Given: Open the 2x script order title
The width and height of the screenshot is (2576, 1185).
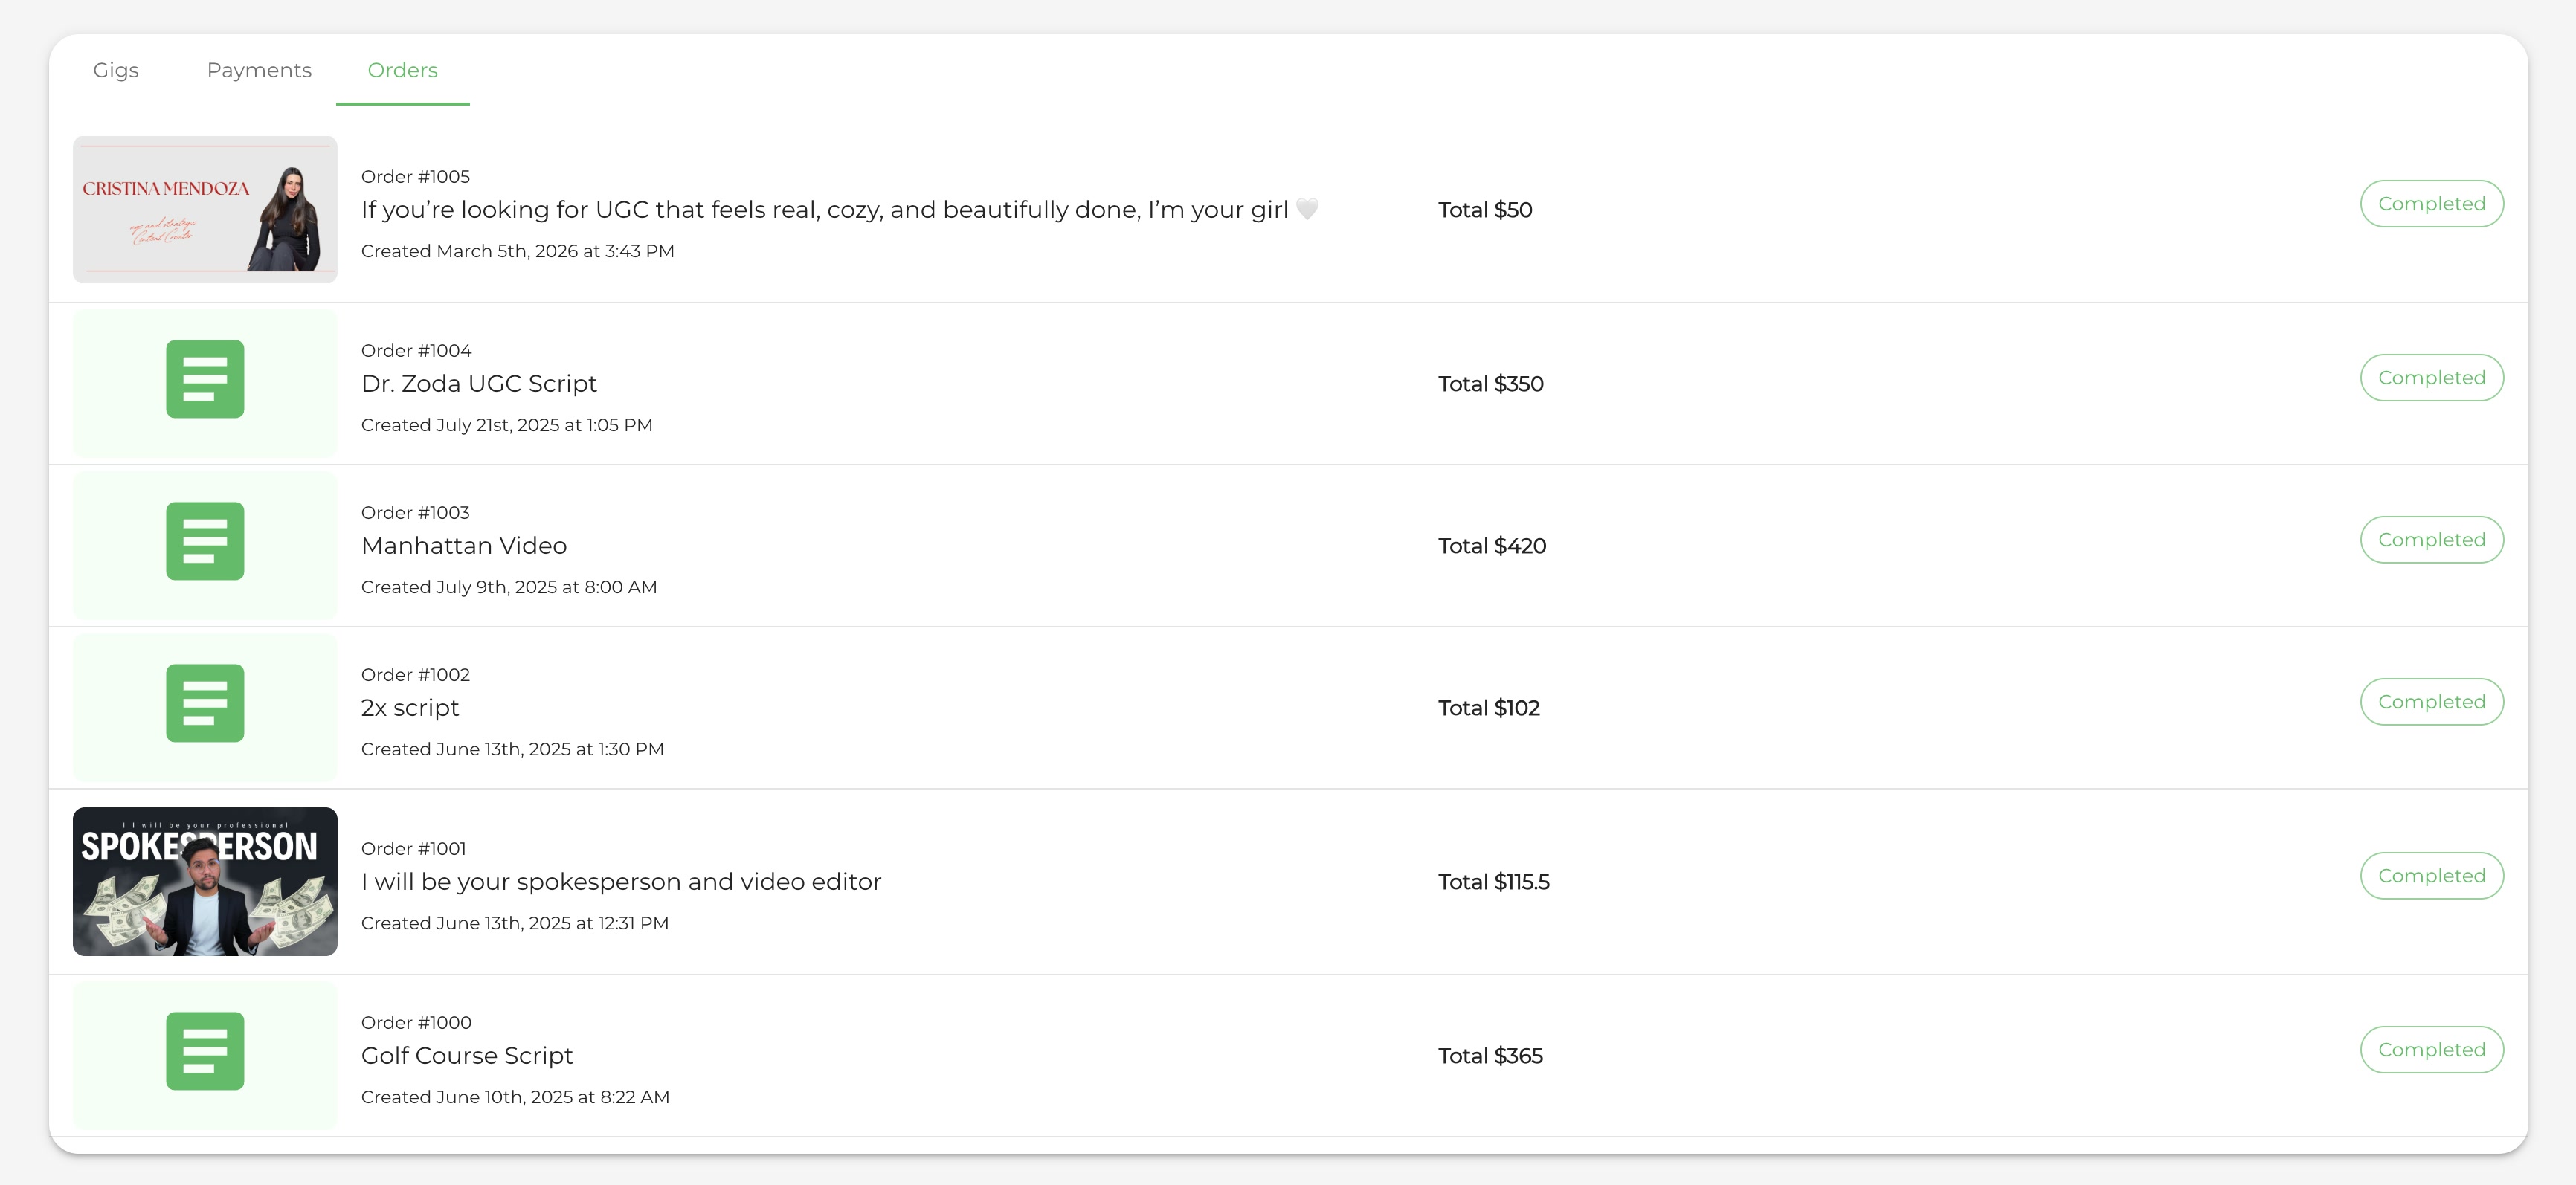Looking at the screenshot, I should tap(410, 708).
